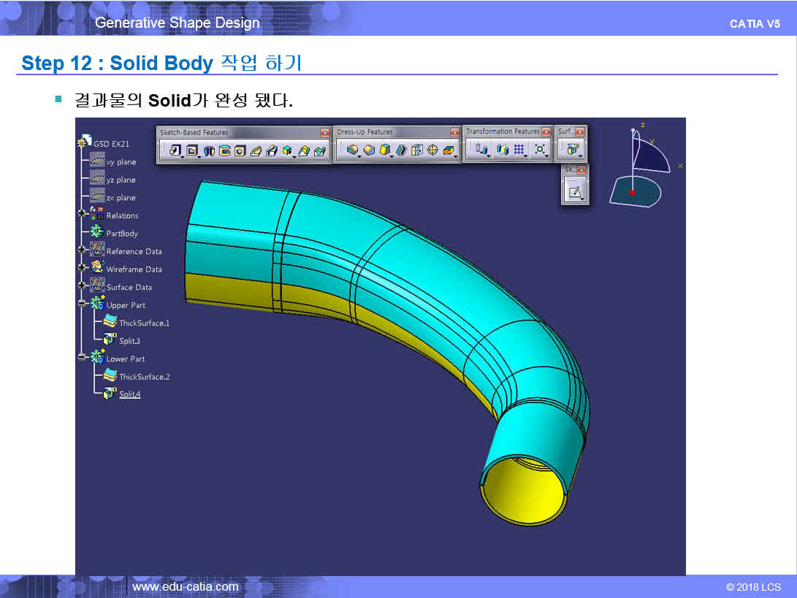Select the Pad tool icon
797x598 pixels.
175,150
